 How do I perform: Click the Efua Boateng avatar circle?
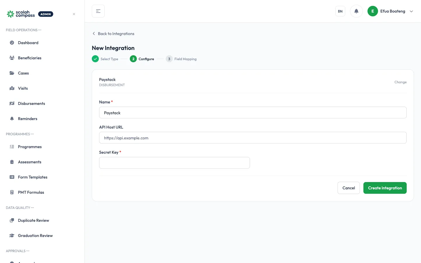[x=373, y=11]
